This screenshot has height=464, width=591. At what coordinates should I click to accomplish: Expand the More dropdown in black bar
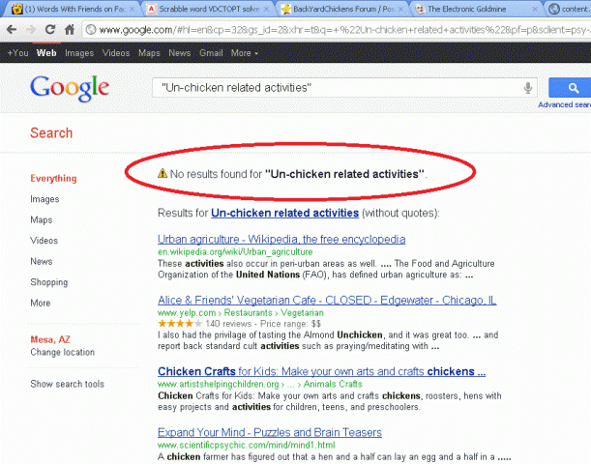pyautogui.click(x=245, y=53)
